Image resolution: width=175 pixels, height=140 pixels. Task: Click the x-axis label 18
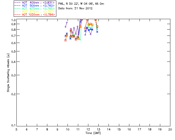(x=150, y=129)
